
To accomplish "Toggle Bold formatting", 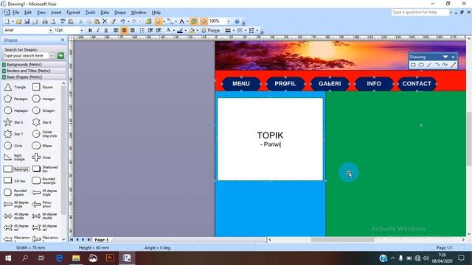I will coord(90,30).
